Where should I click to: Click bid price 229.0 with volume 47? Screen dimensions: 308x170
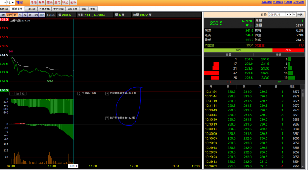point(249,73)
